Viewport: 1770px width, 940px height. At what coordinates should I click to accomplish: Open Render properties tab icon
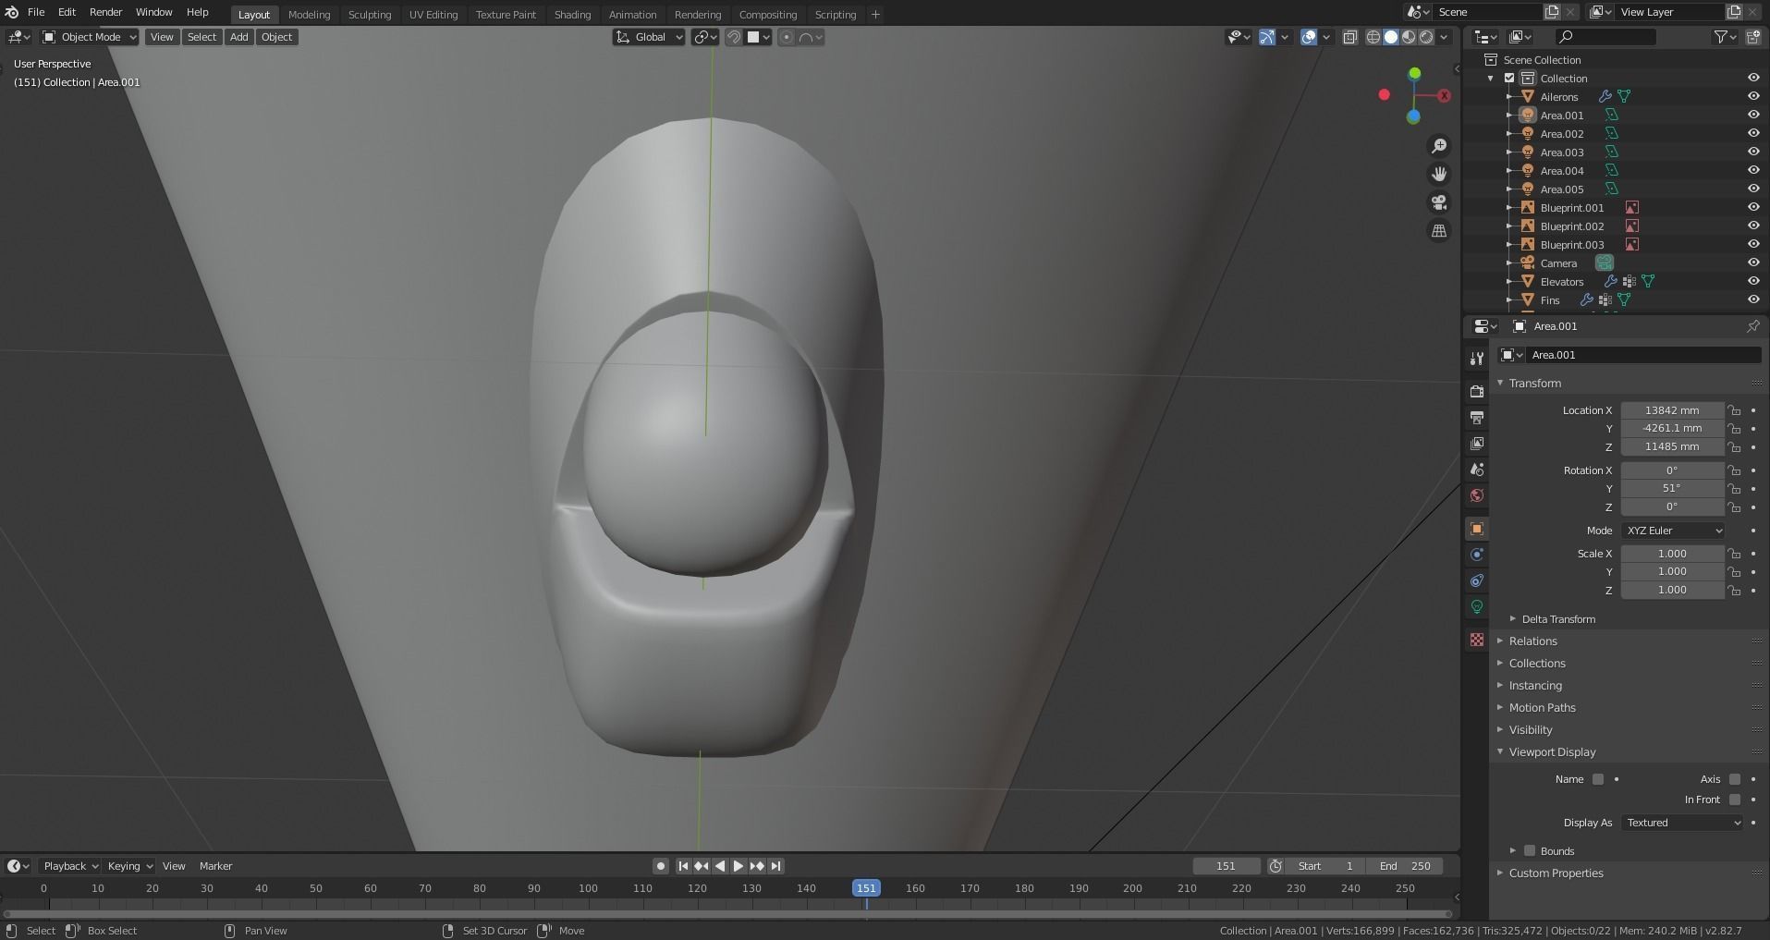click(x=1477, y=392)
